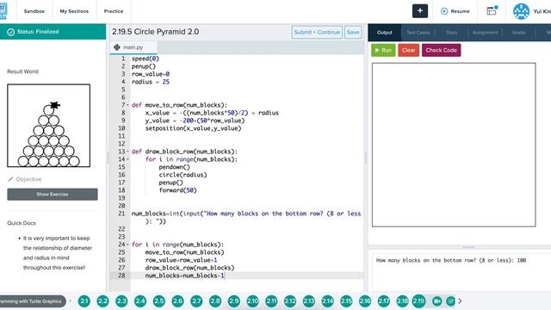Click the Show Exercise button
This screenshot has width=551, height=310.
click(53, 195)
